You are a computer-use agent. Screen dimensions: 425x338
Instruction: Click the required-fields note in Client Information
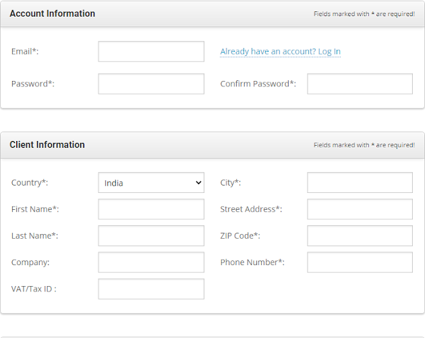pos(364,145)
